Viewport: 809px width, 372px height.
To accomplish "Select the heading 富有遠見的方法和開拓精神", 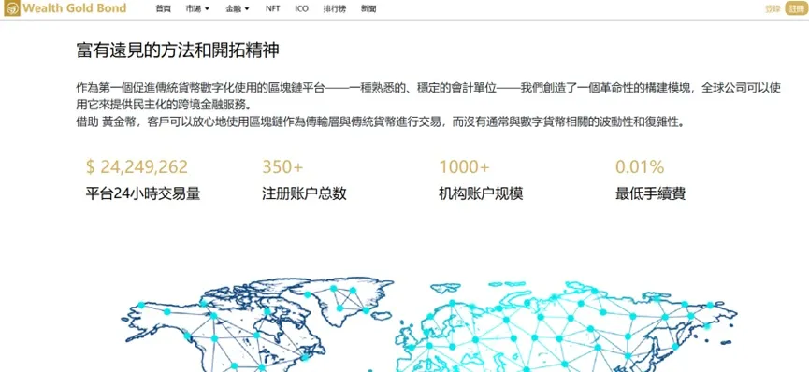I will tap(178, 51).
